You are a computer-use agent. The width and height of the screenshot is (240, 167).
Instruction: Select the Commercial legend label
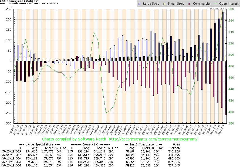click(x=194, y=4)
